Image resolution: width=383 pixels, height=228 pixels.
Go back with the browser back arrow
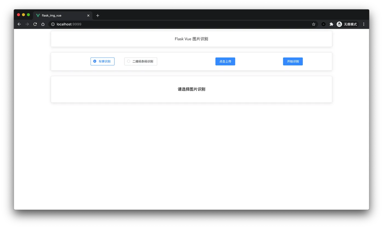click(19, 24)
